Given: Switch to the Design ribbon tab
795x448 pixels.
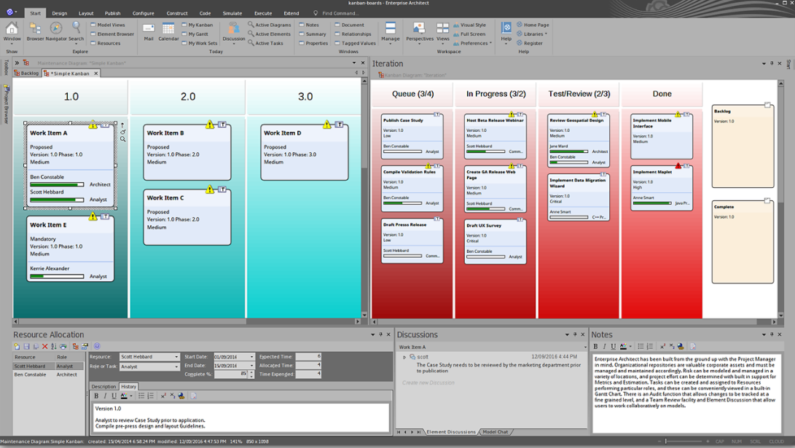Looking at the screenshot, I should click(x=59, y=13).
